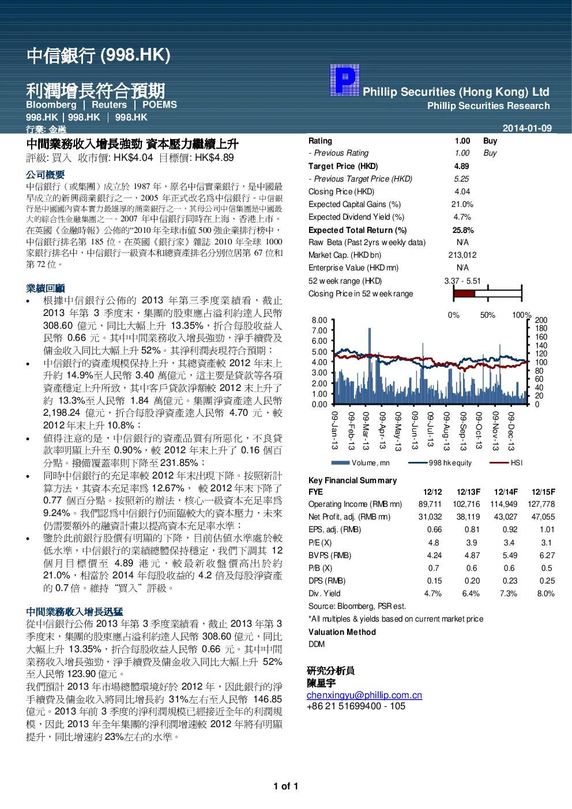This screenshot has height=809, width=572.
Task: Click the "Key Financial Summary" heading
Action: coord(353,480)
